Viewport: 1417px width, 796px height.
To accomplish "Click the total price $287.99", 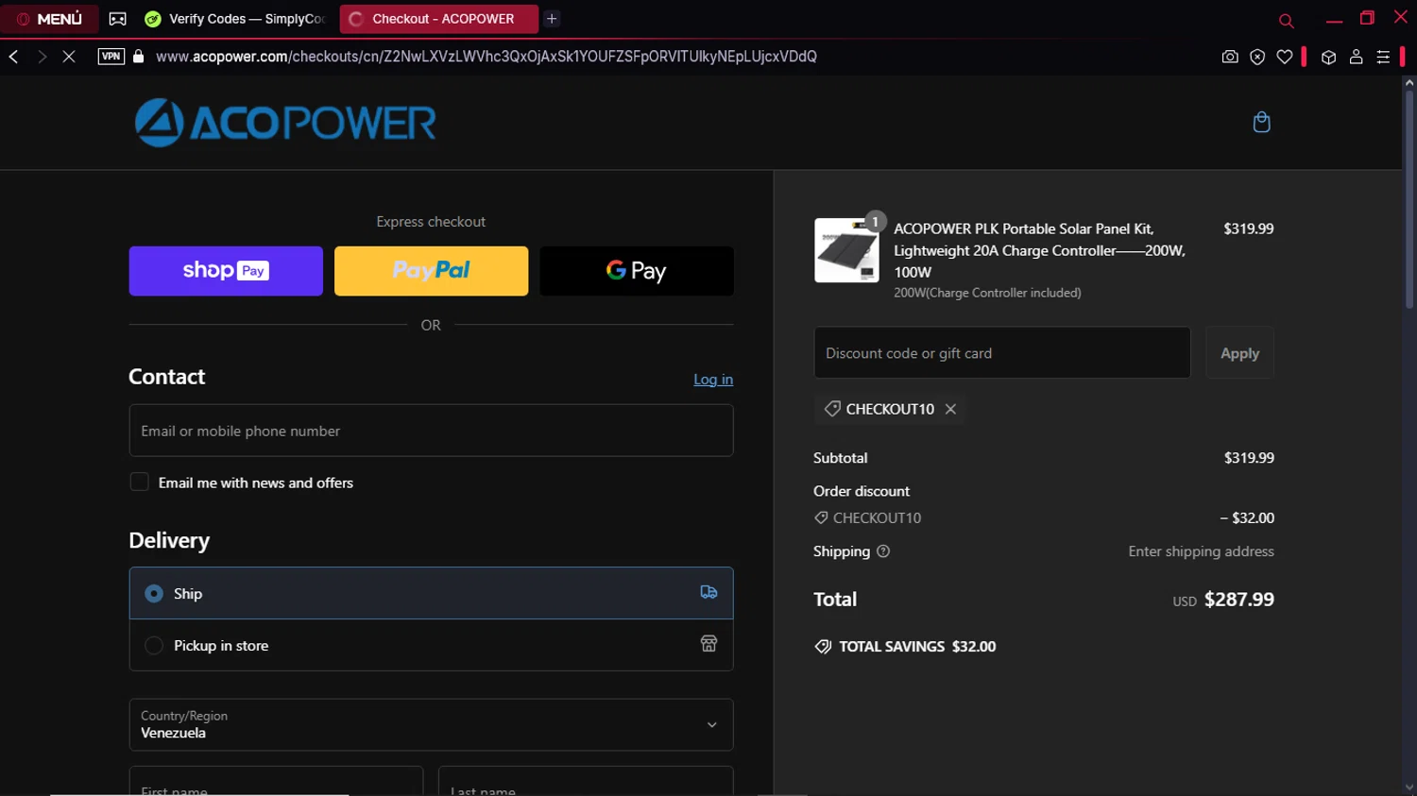I will (1238, 600).
